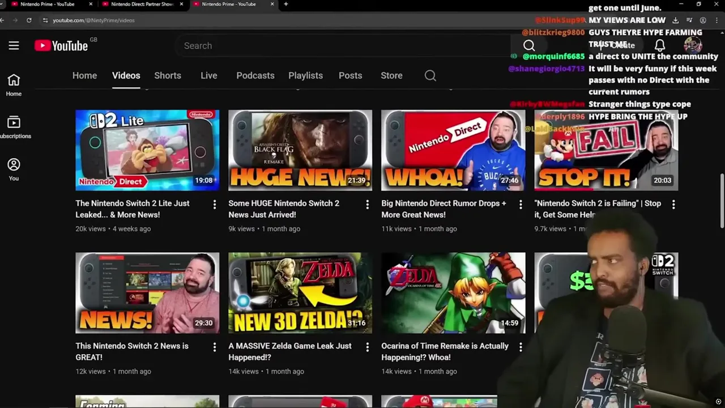Close the first Nintendo Prime browser tab
Screen dimensions: 725x408
pyautogui.click(x=91, y=4)
